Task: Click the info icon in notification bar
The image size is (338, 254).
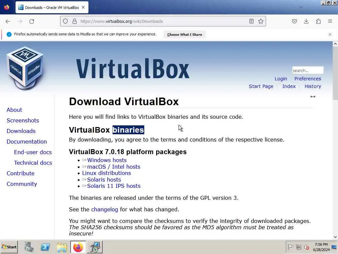Action: click(9, 34)
